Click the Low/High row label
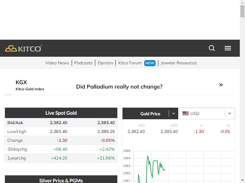Viewport: 245px width, 183px height. tap(17, 132)
